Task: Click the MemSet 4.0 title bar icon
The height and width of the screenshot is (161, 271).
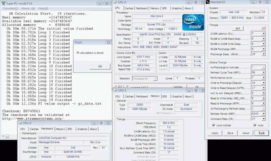Action: (x=208, y=2)
